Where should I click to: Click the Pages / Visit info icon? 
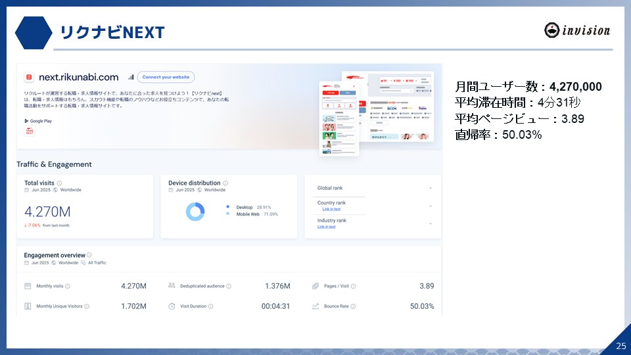354,286
